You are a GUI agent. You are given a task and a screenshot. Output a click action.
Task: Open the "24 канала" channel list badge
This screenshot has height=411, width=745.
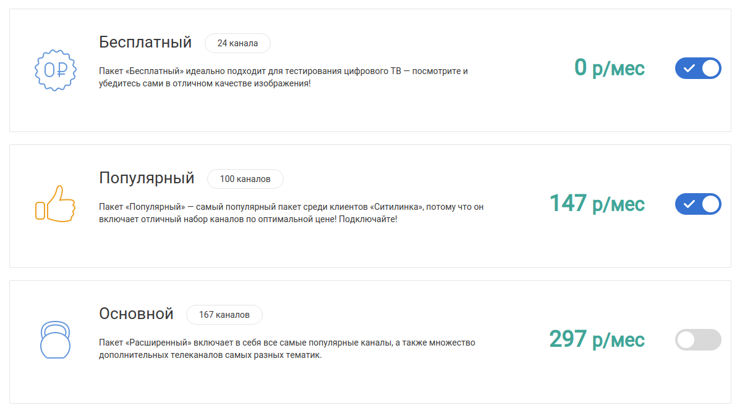(x=237, y=43)
